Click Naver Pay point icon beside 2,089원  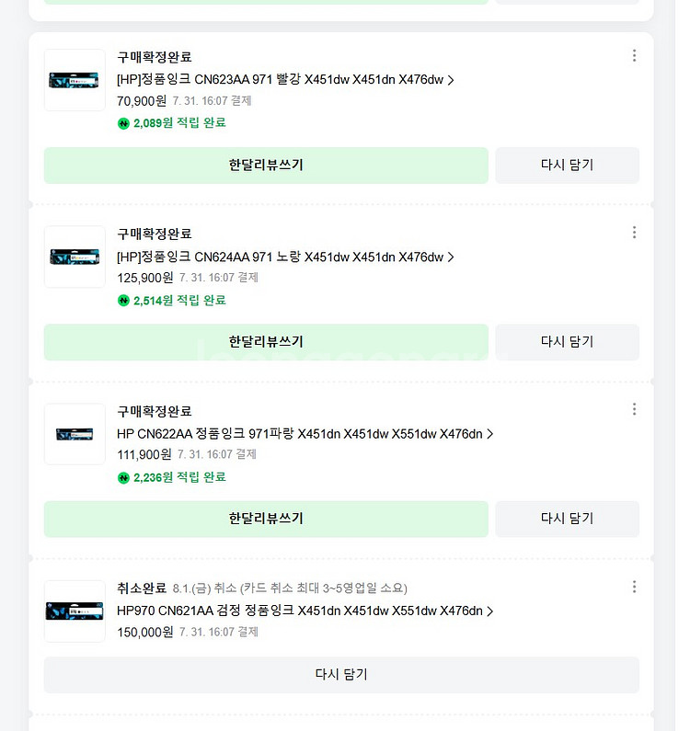123,123
